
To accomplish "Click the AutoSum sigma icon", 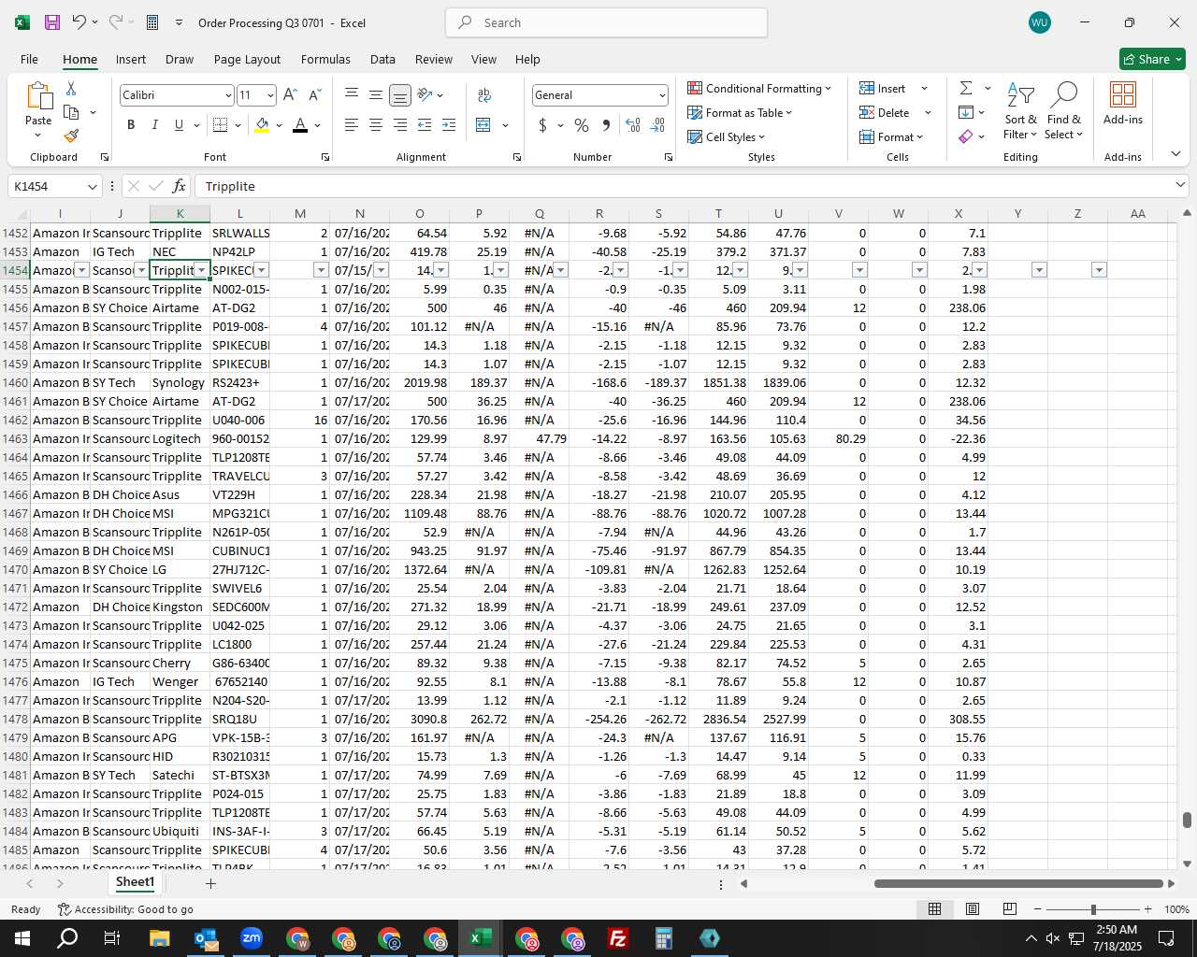I will [966, 88].
